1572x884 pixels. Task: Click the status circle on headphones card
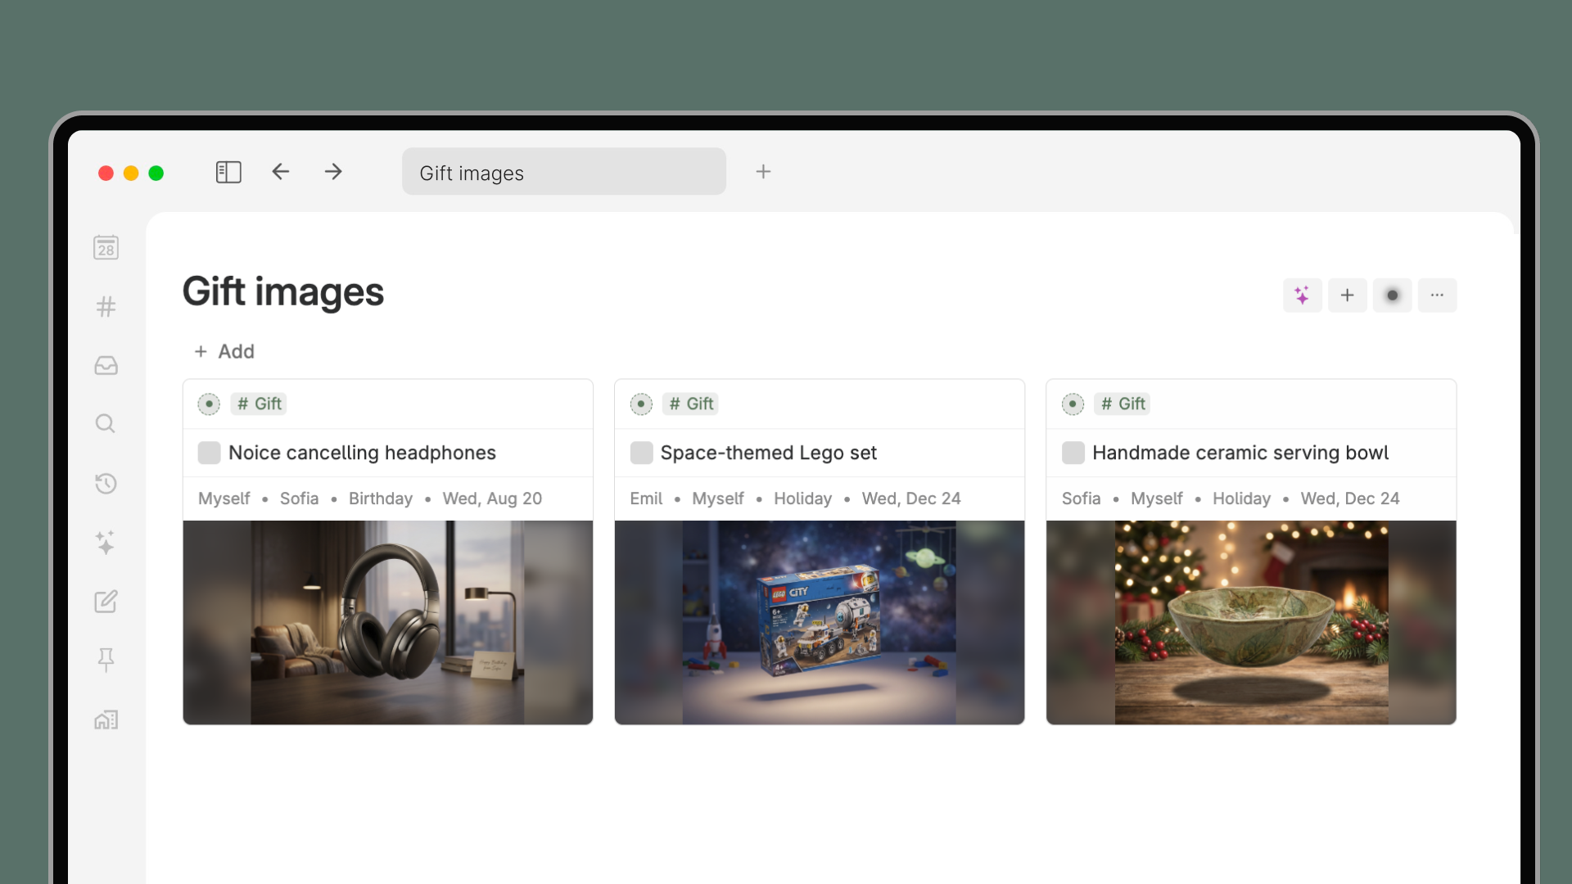tap(210, 404)
